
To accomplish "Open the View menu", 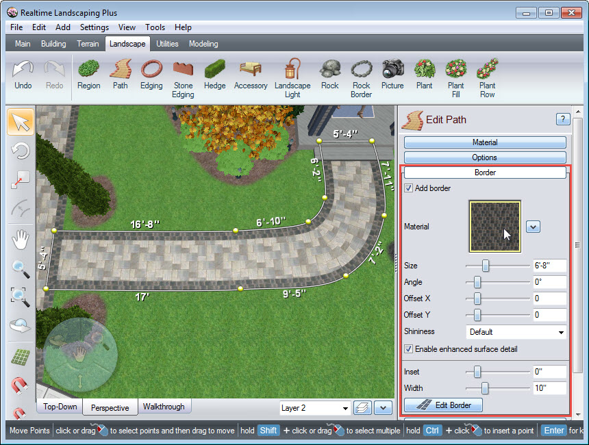I will point(127,27).
